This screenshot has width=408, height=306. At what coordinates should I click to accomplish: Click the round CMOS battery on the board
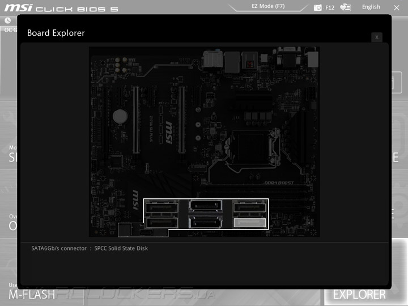(120, 116)
